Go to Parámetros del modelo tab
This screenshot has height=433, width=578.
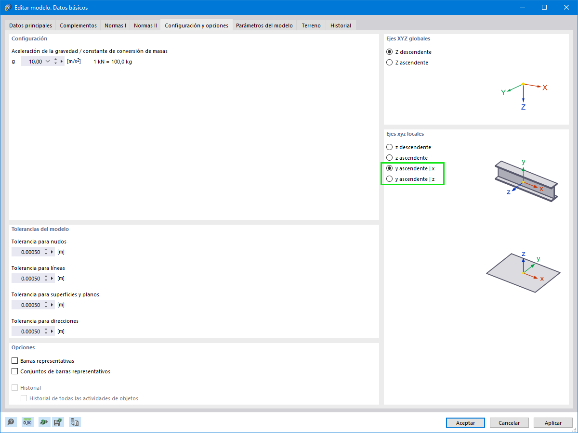[264, 25]
